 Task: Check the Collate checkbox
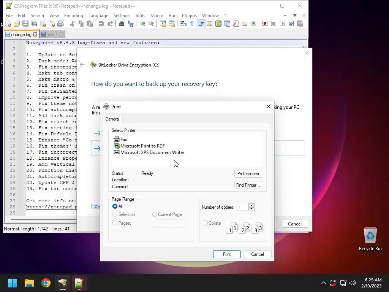(x=205, y=223)
